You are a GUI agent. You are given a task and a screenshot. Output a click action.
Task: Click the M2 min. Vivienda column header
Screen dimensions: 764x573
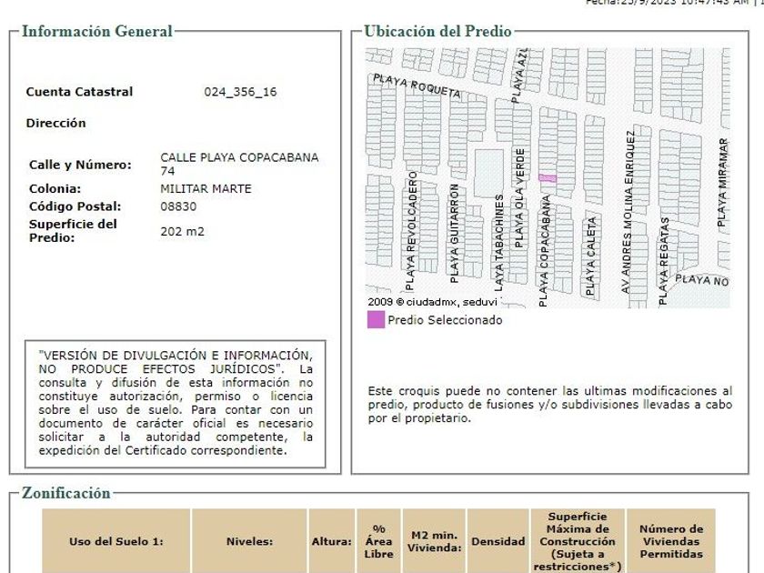point(434,541)
